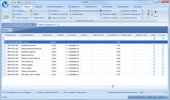Open quick access toolbar customize arrow
The width and height of the screenshot is (170, 100).
(34, 2)
